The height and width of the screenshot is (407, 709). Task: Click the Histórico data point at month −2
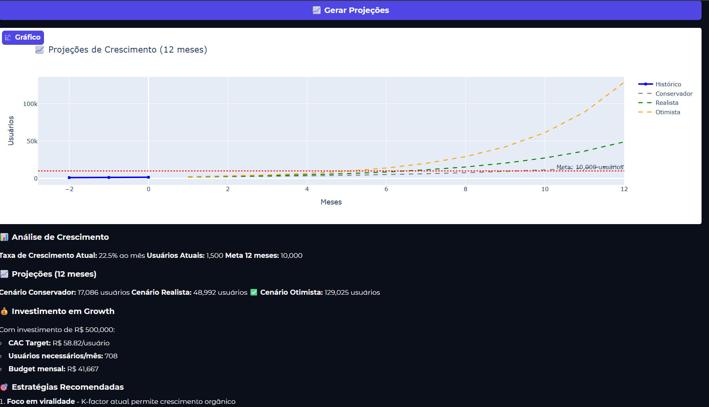point(69,178)
